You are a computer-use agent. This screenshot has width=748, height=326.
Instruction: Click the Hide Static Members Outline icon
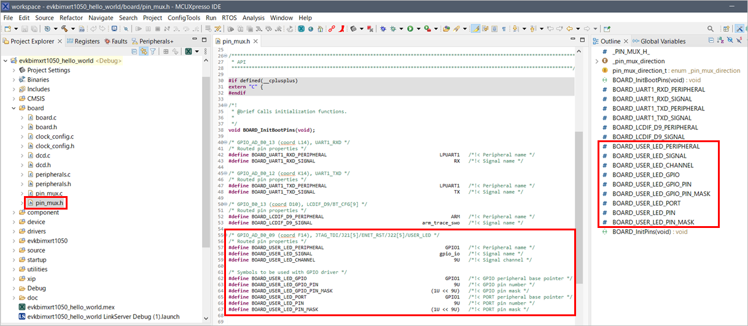[x=739, y=41]
